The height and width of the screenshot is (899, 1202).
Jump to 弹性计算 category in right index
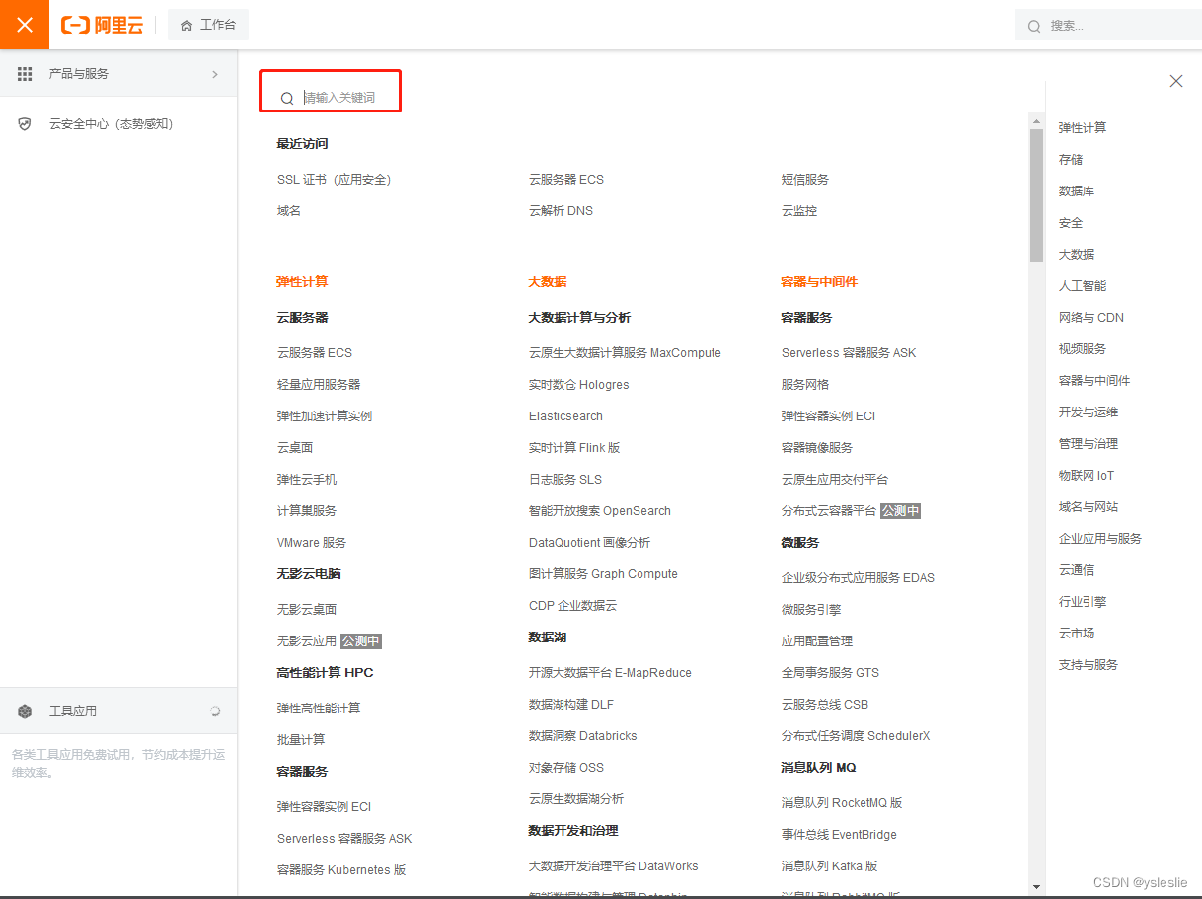(1083, 128)
